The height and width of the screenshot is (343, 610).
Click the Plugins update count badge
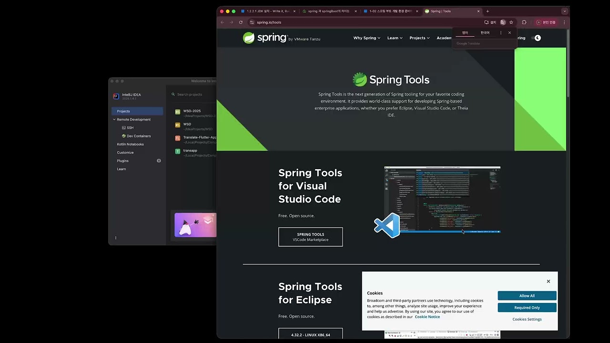pos(159,161)
